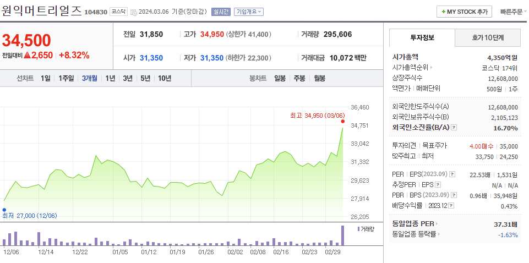Open the 빠른주문 dropdown
The image size is (529, 263).
[x=514, y=12]
